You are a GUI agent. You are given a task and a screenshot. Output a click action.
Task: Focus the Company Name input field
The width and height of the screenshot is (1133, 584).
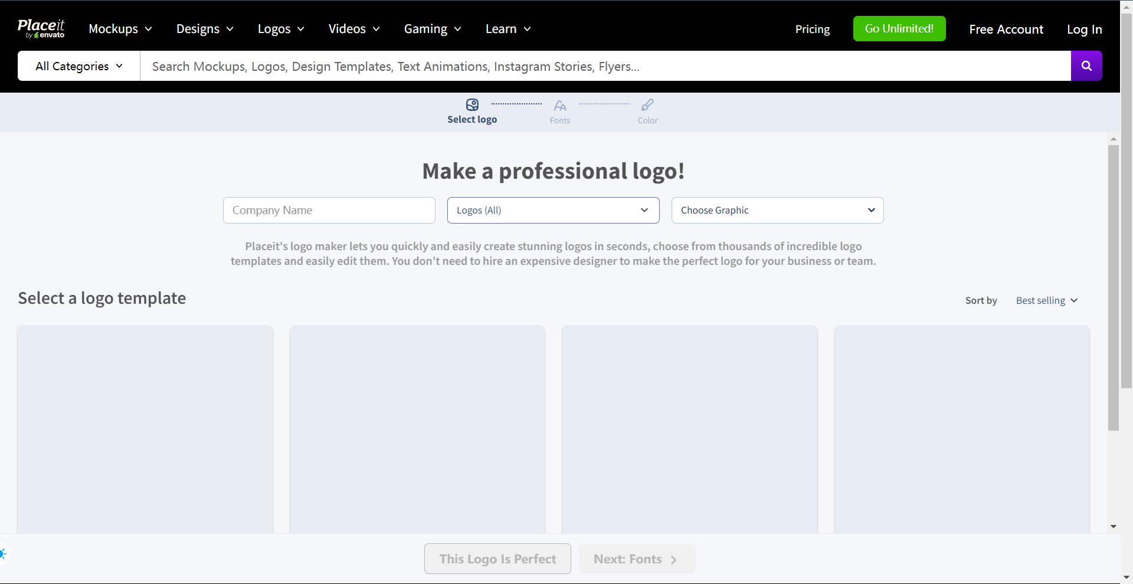tap(329, 210)
